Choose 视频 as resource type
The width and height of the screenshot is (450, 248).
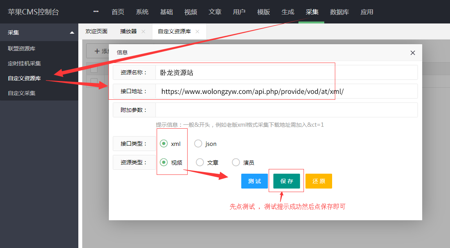[x=164, y=162]
